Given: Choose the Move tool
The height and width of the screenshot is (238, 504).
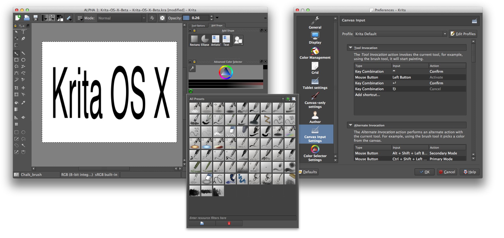Looking at the screenshot, I should click(x=23, y=88).
